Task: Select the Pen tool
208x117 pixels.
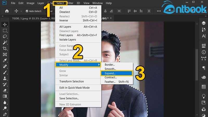Action: [x=5, y=114]
